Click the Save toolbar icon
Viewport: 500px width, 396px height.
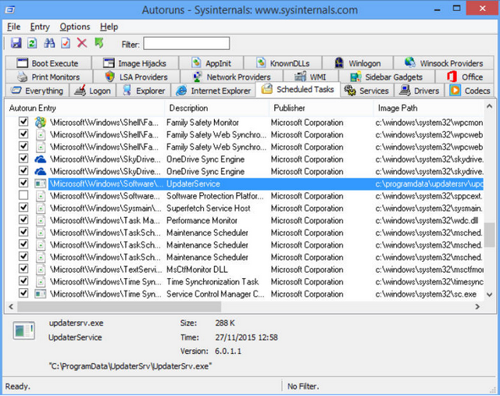click(16, 43)
